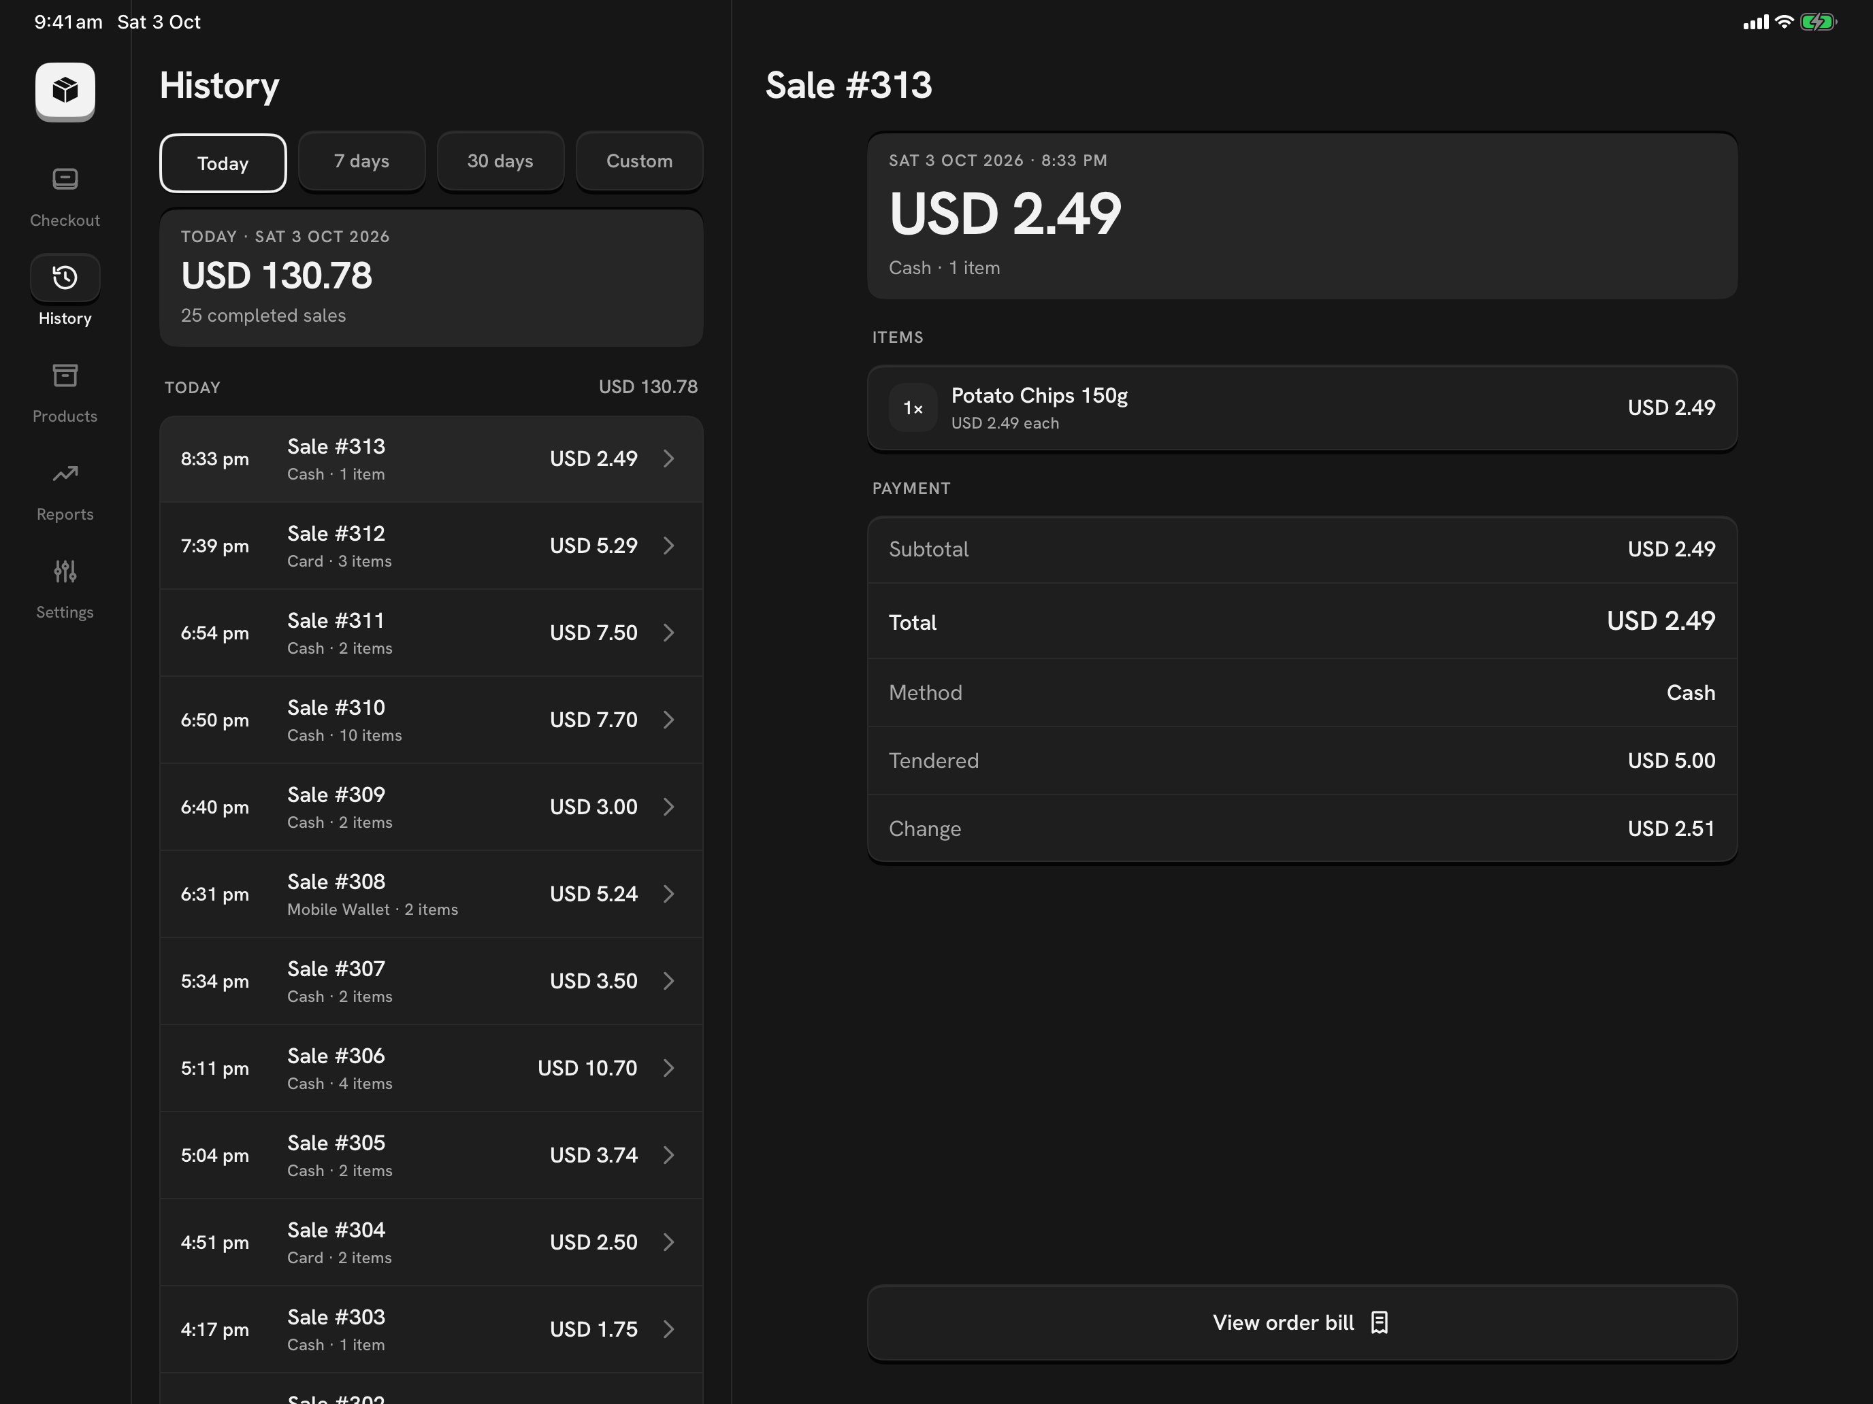The image size is (1873, 1404).
Task: Click the Cash · 10 items text
Action: (x=344, y=735)
